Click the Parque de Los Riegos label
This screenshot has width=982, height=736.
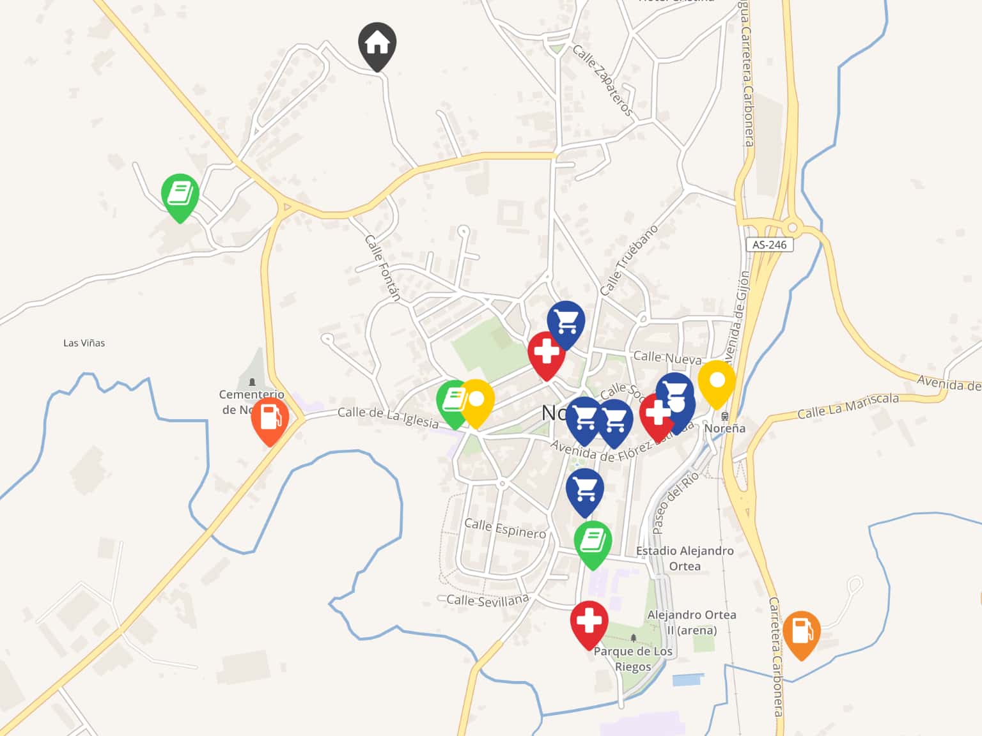coord(633,659)
